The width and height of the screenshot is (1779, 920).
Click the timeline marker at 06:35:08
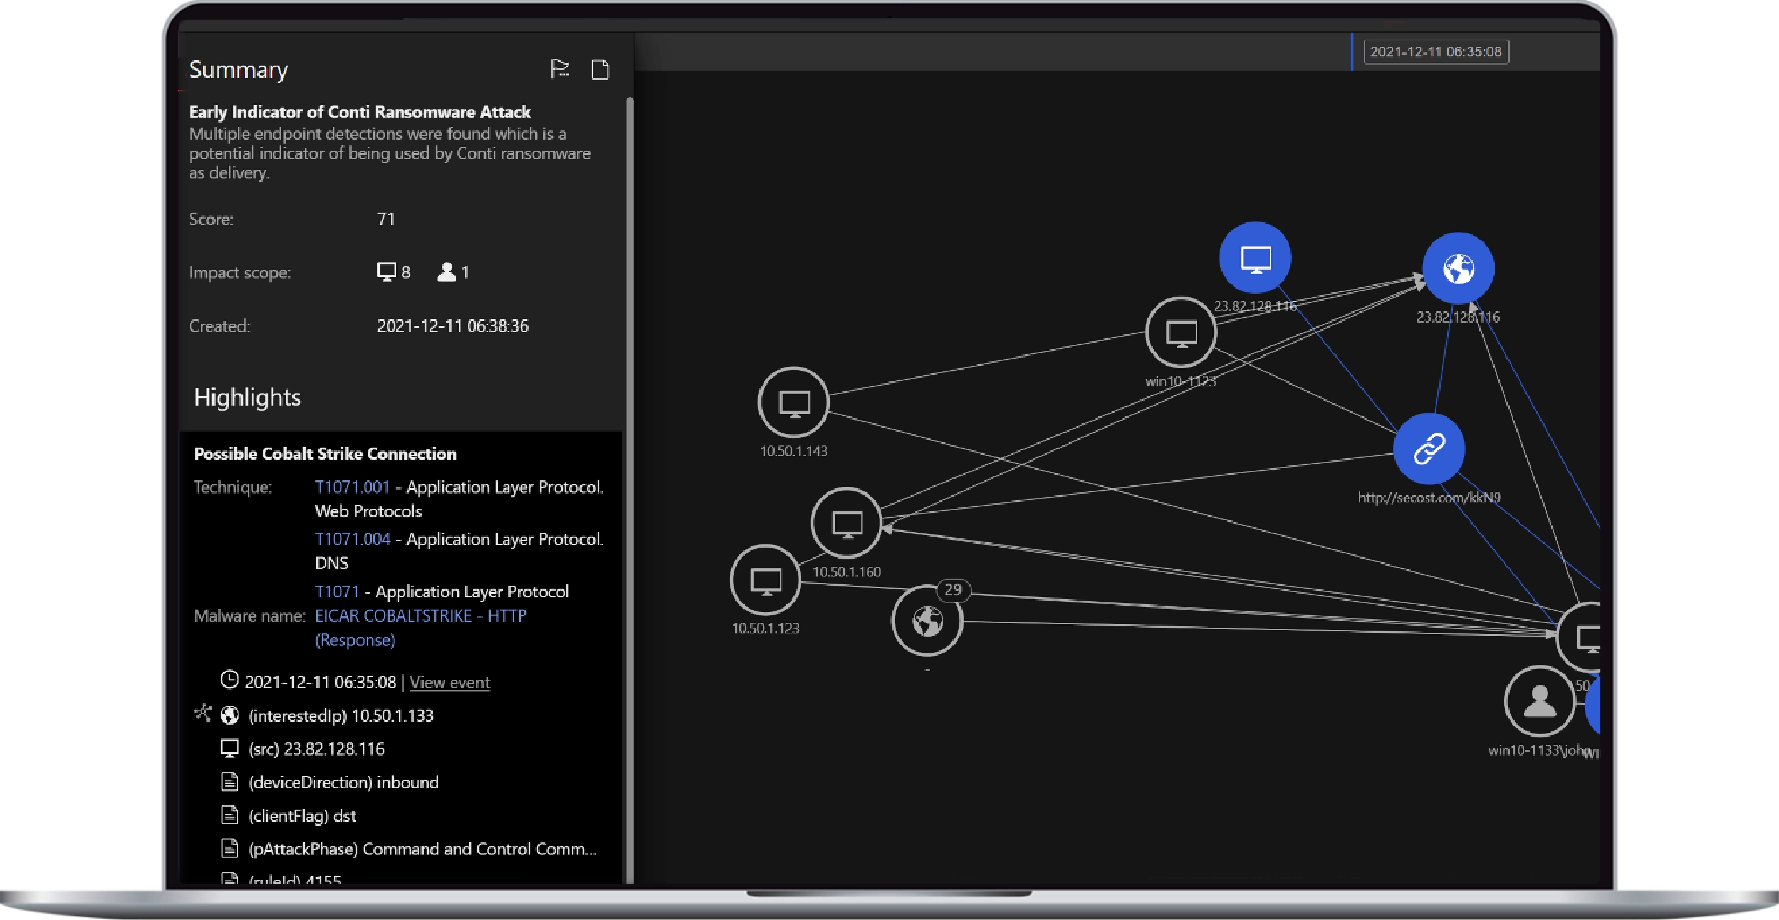1435,52
